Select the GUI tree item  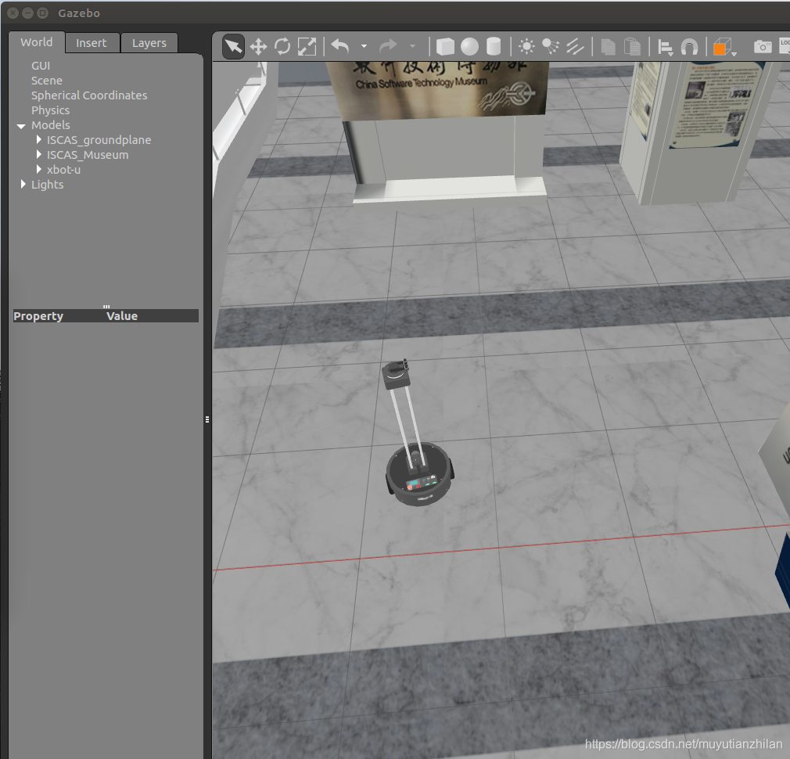pyautogui.click(x=41, y=66)
